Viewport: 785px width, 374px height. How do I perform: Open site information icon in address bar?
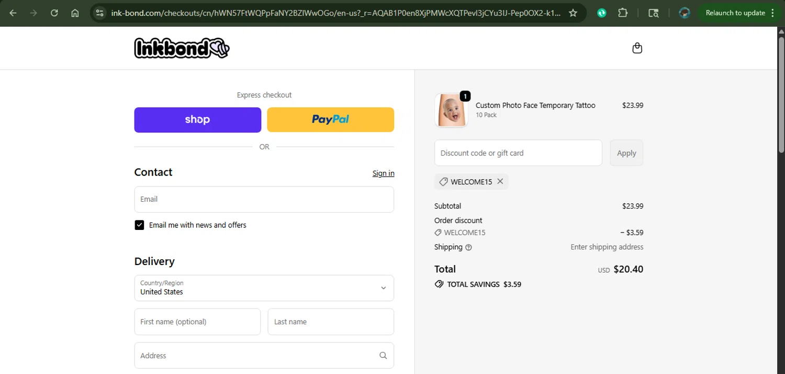coord(100,13)
